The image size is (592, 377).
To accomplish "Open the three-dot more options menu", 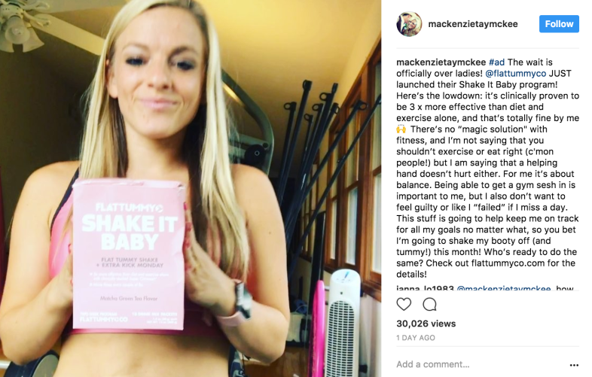I will pos(574,365).
